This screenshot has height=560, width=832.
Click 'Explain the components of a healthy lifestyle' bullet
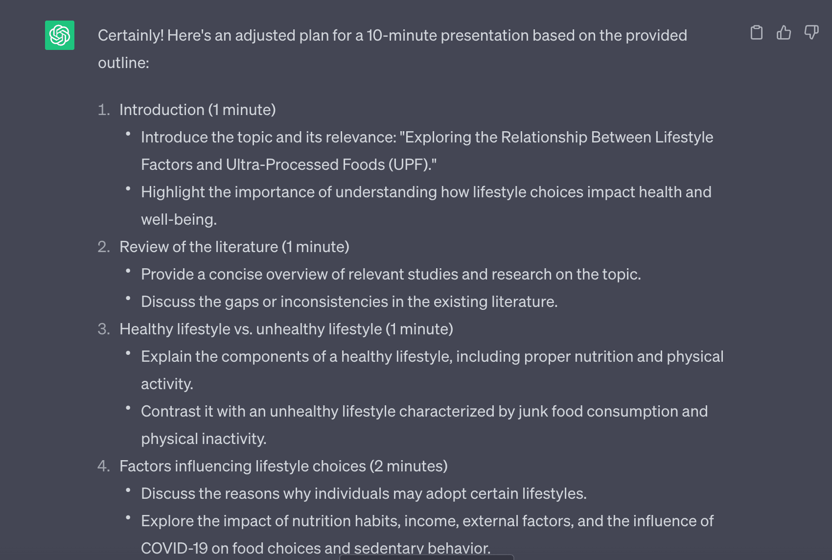[432, 370]
